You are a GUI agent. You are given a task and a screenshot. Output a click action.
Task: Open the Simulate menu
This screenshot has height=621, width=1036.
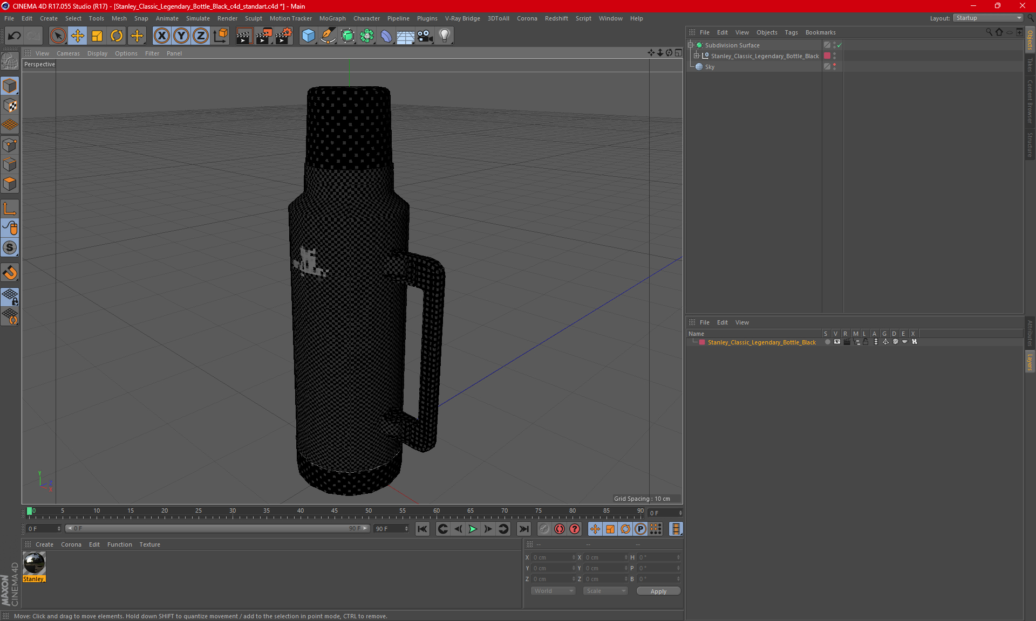click(198, 18)
